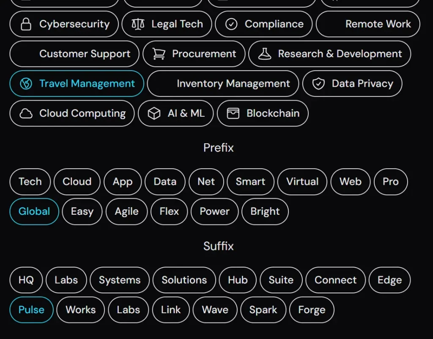
Task: Select the Forge suffix chip
Action: click(x=312, y=310)
